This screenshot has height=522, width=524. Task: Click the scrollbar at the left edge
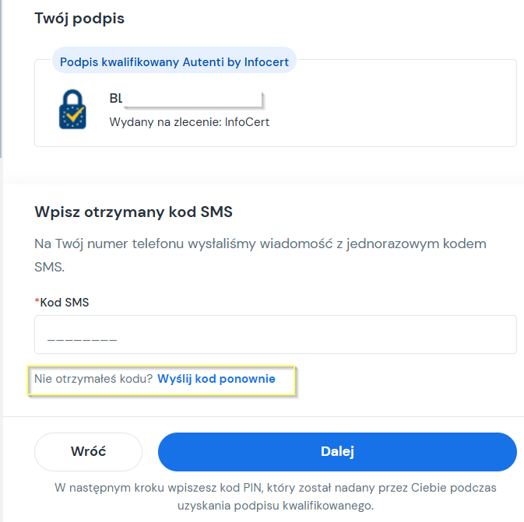tap(1, 79)
